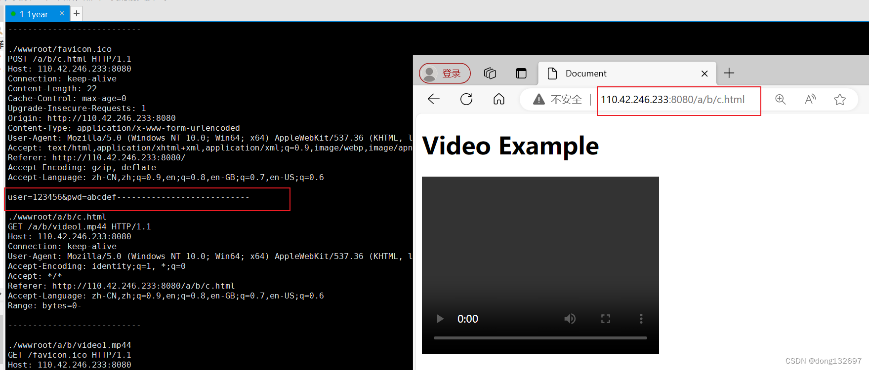The width and height of the screenshot is (869, 370).
Task: Add a new terminal session tab
Action: 77,13
